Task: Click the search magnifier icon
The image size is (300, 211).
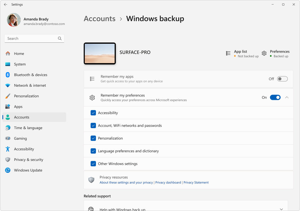Action: point(60,38)
